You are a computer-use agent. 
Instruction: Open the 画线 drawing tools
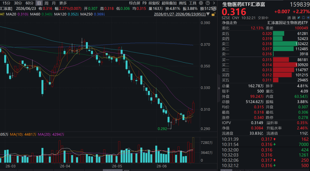tap(183, 3)
